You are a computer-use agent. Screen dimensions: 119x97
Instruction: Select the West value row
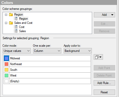50,75
